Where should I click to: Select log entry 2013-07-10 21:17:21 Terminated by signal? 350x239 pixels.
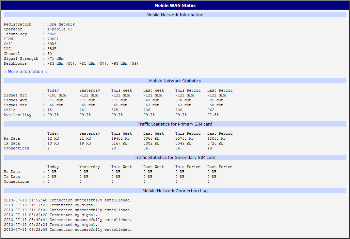pyautogui.click(x=51, y=205)
